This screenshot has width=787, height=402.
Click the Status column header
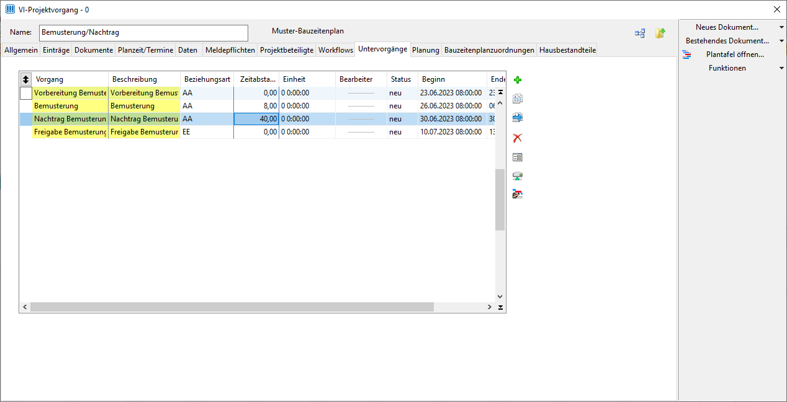tap(402, 79)
